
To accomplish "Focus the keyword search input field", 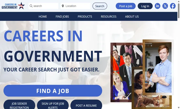I will pyautogui.click(x=43, y=6).
